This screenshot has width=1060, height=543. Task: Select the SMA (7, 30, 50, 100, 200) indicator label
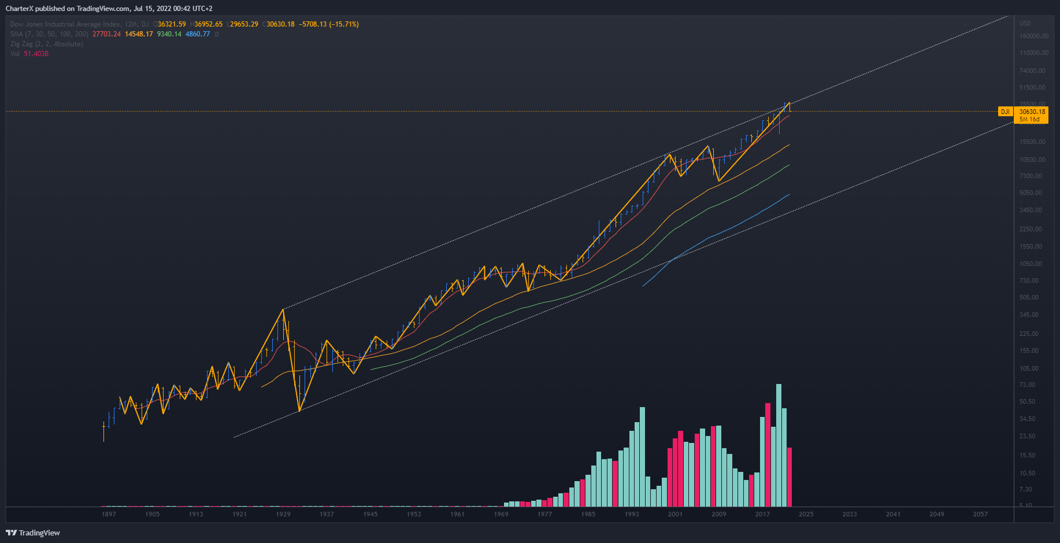coord(49,34)
